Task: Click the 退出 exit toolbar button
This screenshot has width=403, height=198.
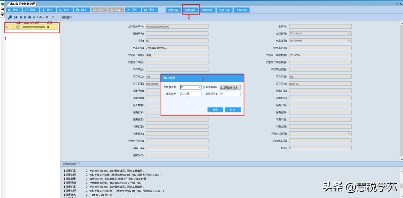Action: click(150, 10)
